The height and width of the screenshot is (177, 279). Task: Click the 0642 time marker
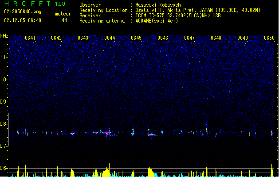(x=56, y=38)
